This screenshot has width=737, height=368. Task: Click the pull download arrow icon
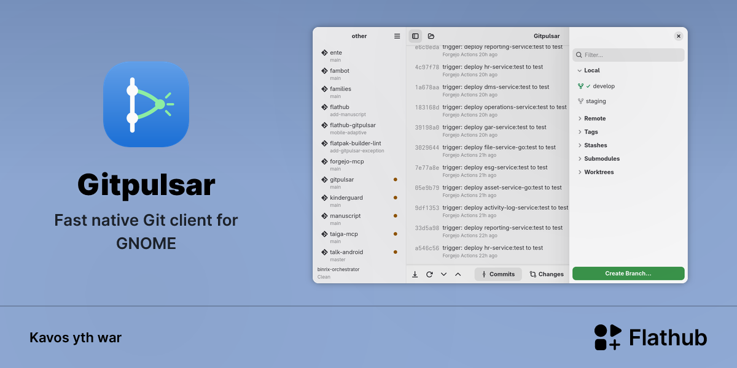[x=415, y=274]
